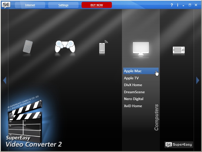Screen dimensions: 202x152
Task: Choose the game controller consoles icon
Action: pos(65,47)
